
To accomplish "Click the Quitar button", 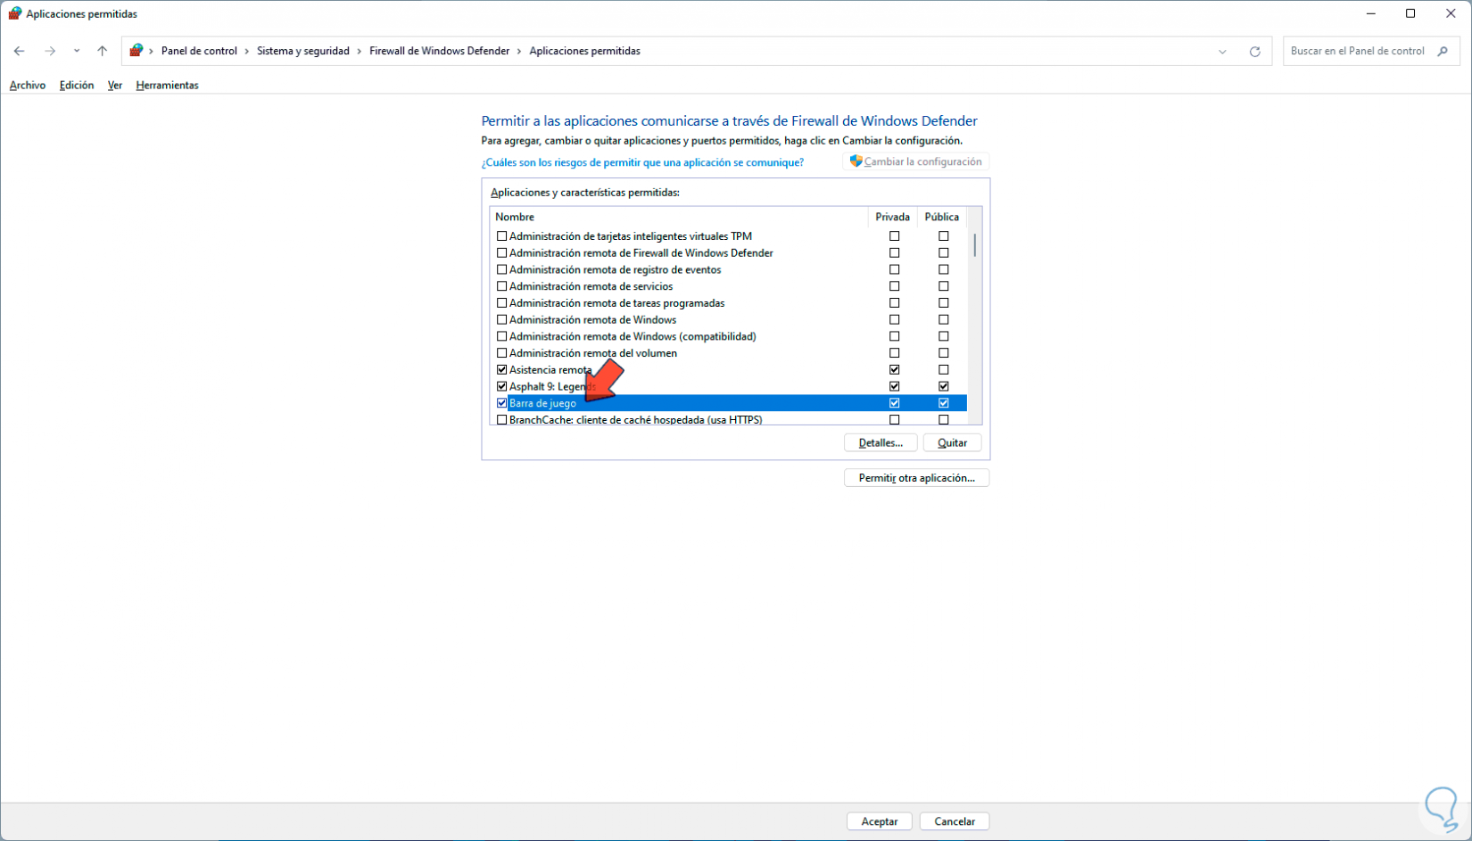I will pos(952,443).
